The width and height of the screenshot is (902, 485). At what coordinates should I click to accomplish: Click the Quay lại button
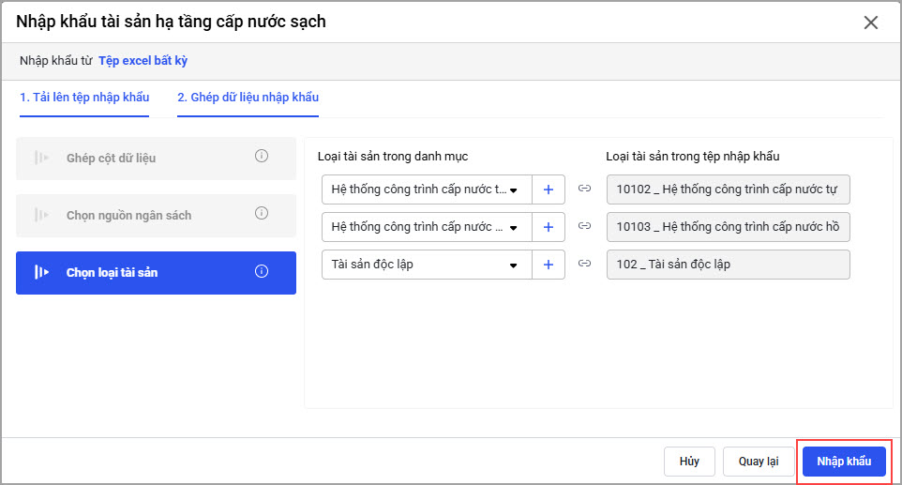tap(759, 462)
